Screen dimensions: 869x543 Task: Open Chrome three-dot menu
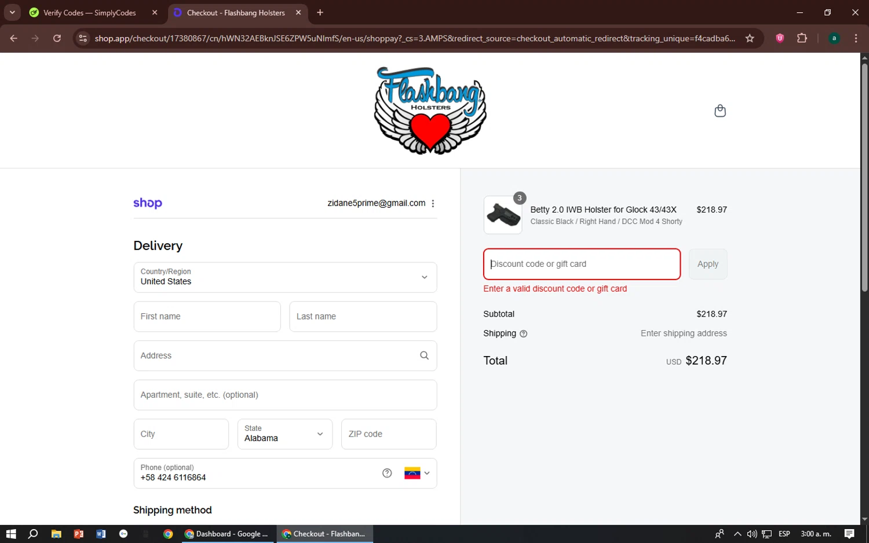(x=856, y=38)
